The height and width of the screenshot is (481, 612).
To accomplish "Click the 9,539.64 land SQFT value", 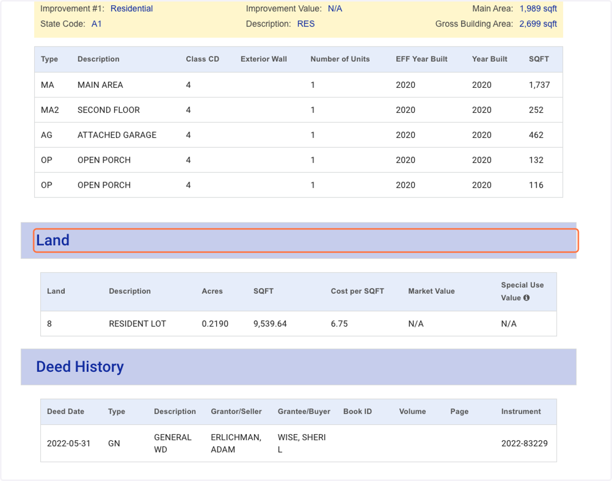I will click(270, 324).
